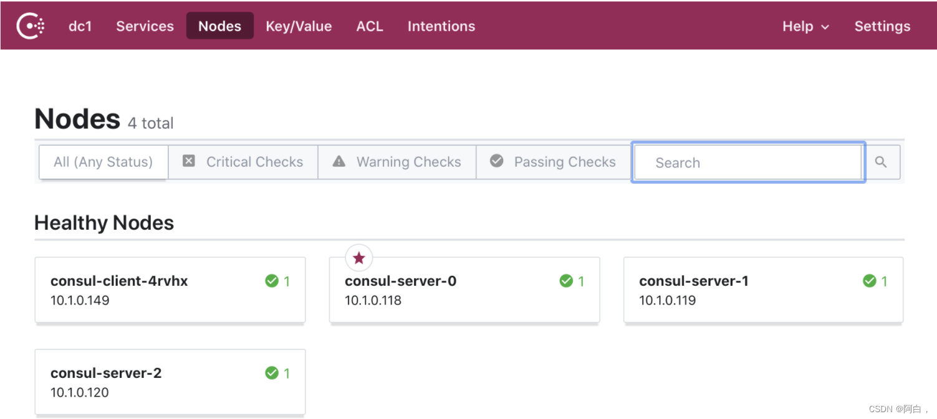Go to the ACL page

370,26
